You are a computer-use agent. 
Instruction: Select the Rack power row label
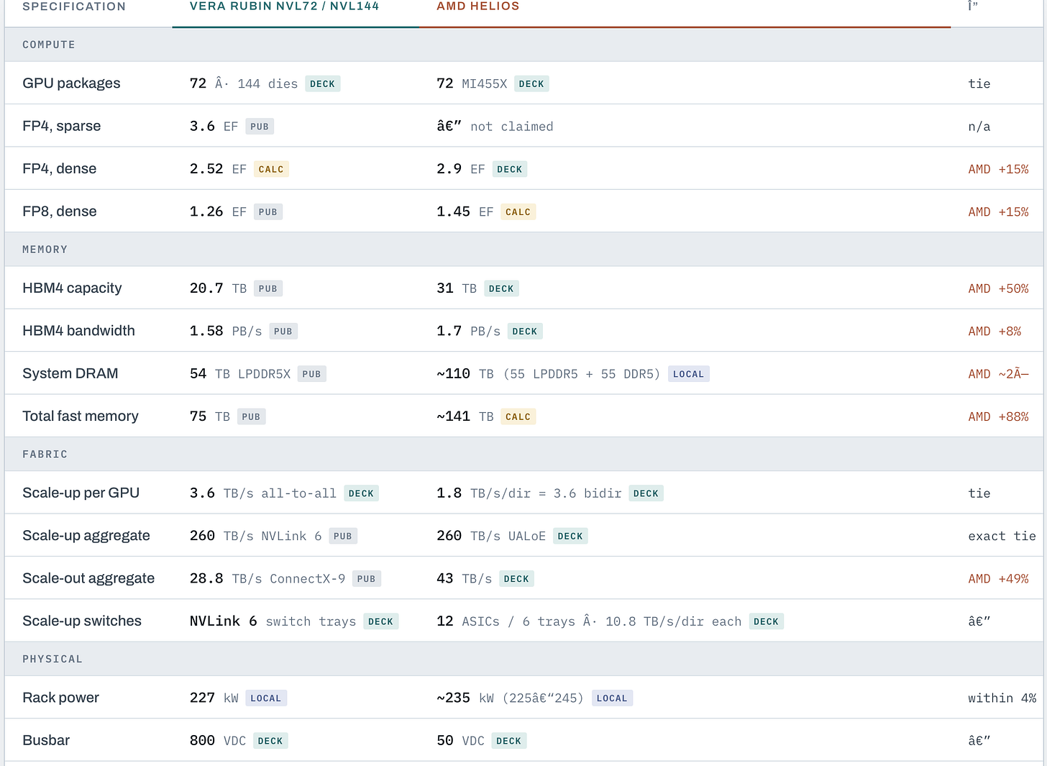[61, 698]
